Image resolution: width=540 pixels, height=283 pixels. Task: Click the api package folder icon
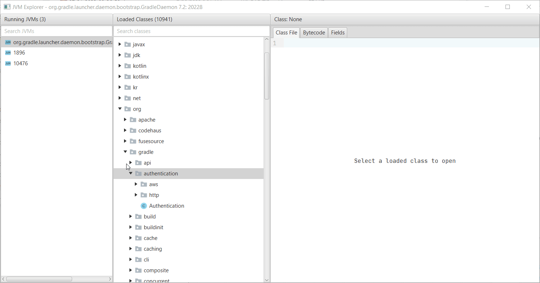(x=138, y=163)
